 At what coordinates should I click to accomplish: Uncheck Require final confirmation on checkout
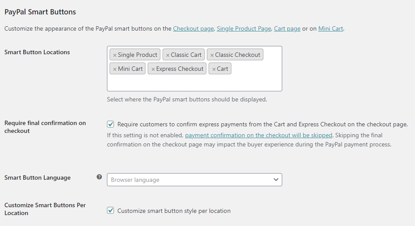click(110, 124)
